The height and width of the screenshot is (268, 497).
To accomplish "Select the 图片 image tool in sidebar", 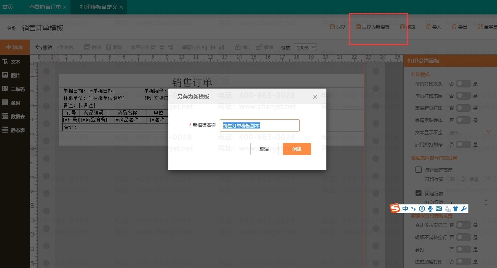I will coord(11,75).
